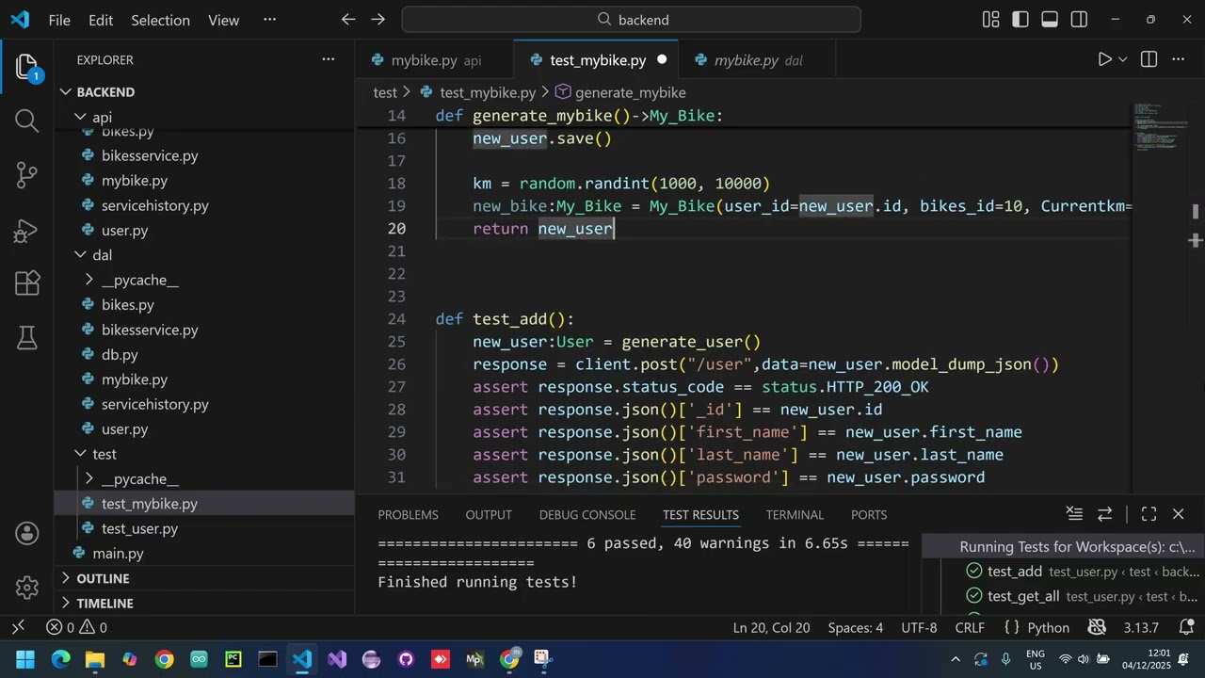Run the Python file with the play icon
The image size is (1205, 678).
click(x=1104, y=59)
